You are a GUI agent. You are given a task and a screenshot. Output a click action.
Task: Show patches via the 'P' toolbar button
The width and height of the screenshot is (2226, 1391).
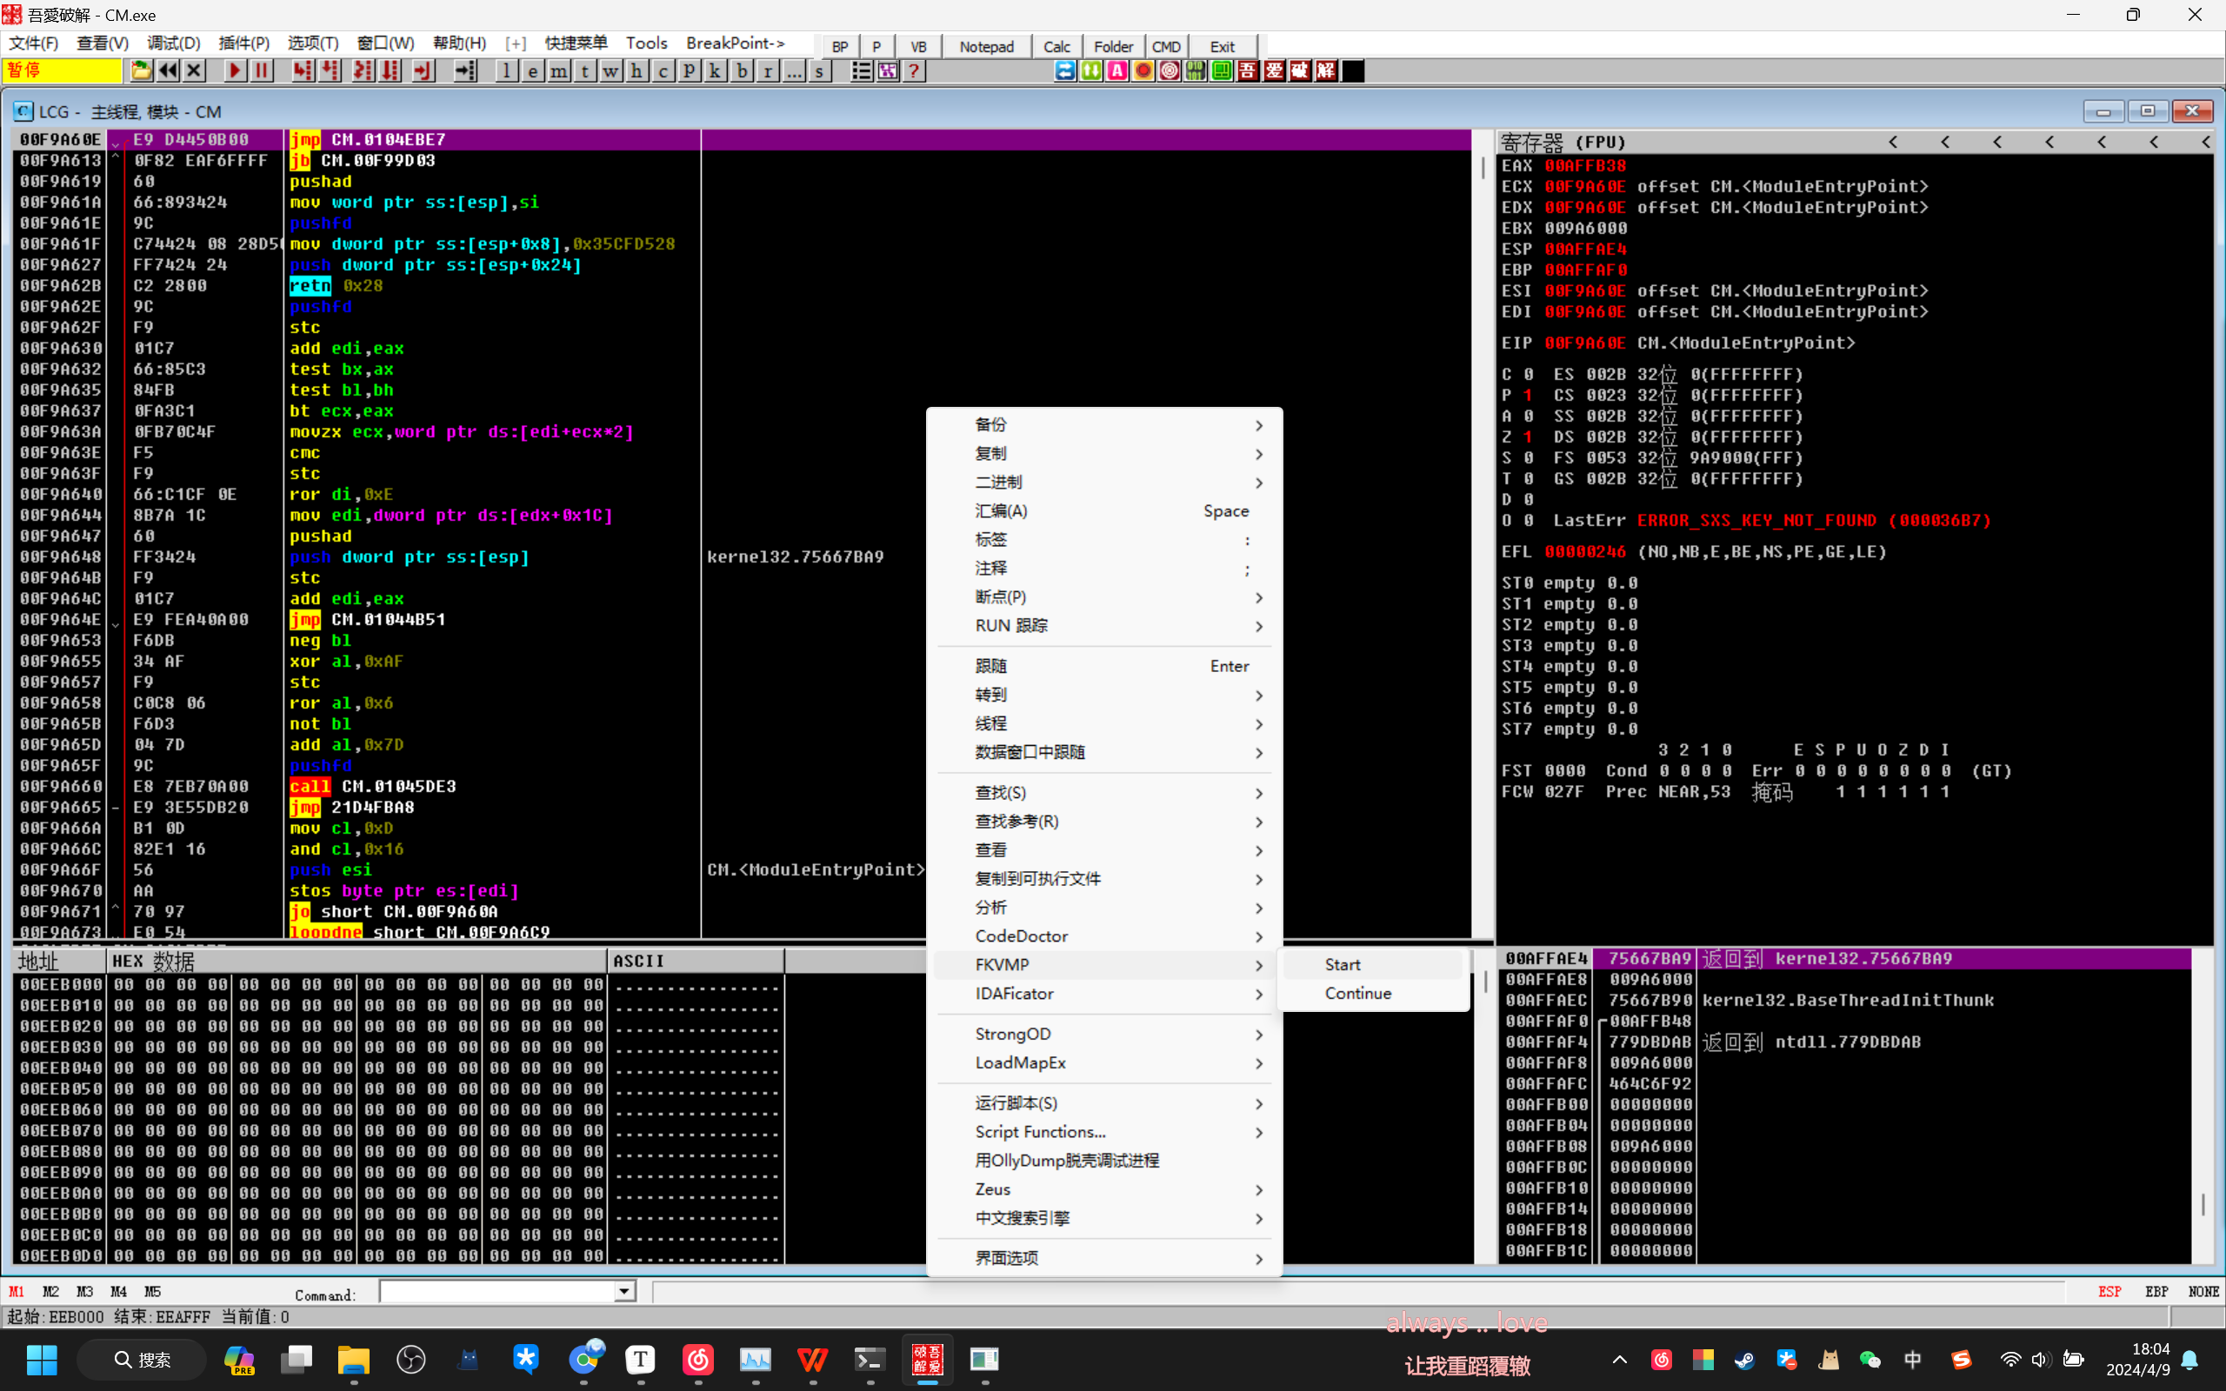point(689,70)
